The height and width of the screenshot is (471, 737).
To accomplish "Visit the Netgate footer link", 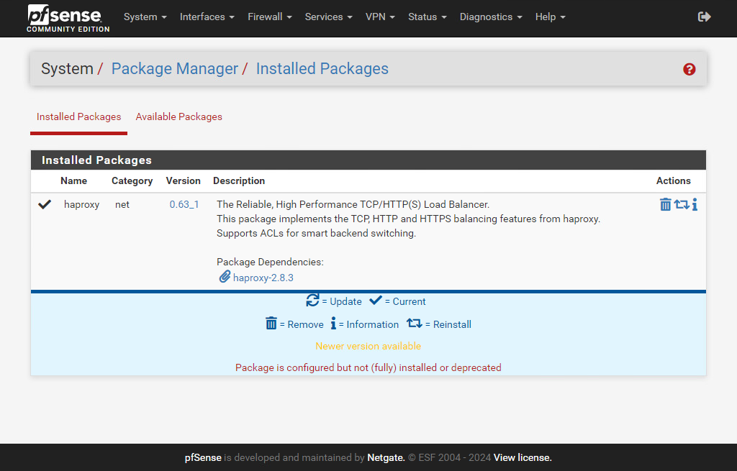I will point(386,458).
